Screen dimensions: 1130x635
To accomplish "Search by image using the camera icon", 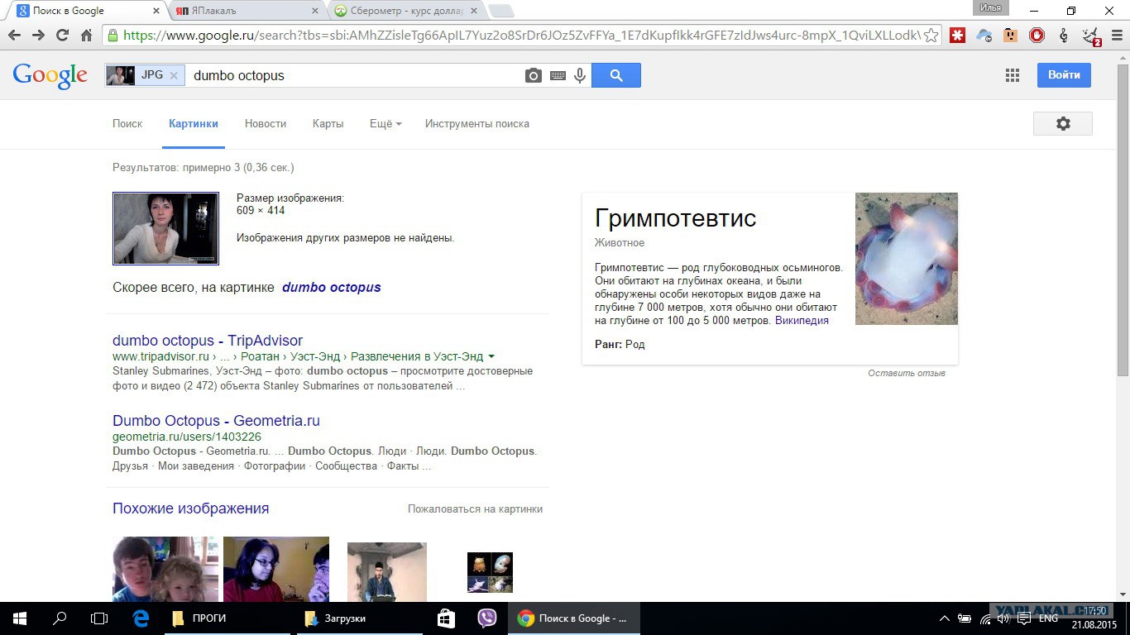I will pyautogui.click(x=534, y=75).
